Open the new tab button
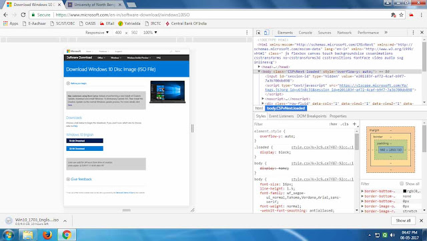This screenshot has width=427, height=241. 131,5
